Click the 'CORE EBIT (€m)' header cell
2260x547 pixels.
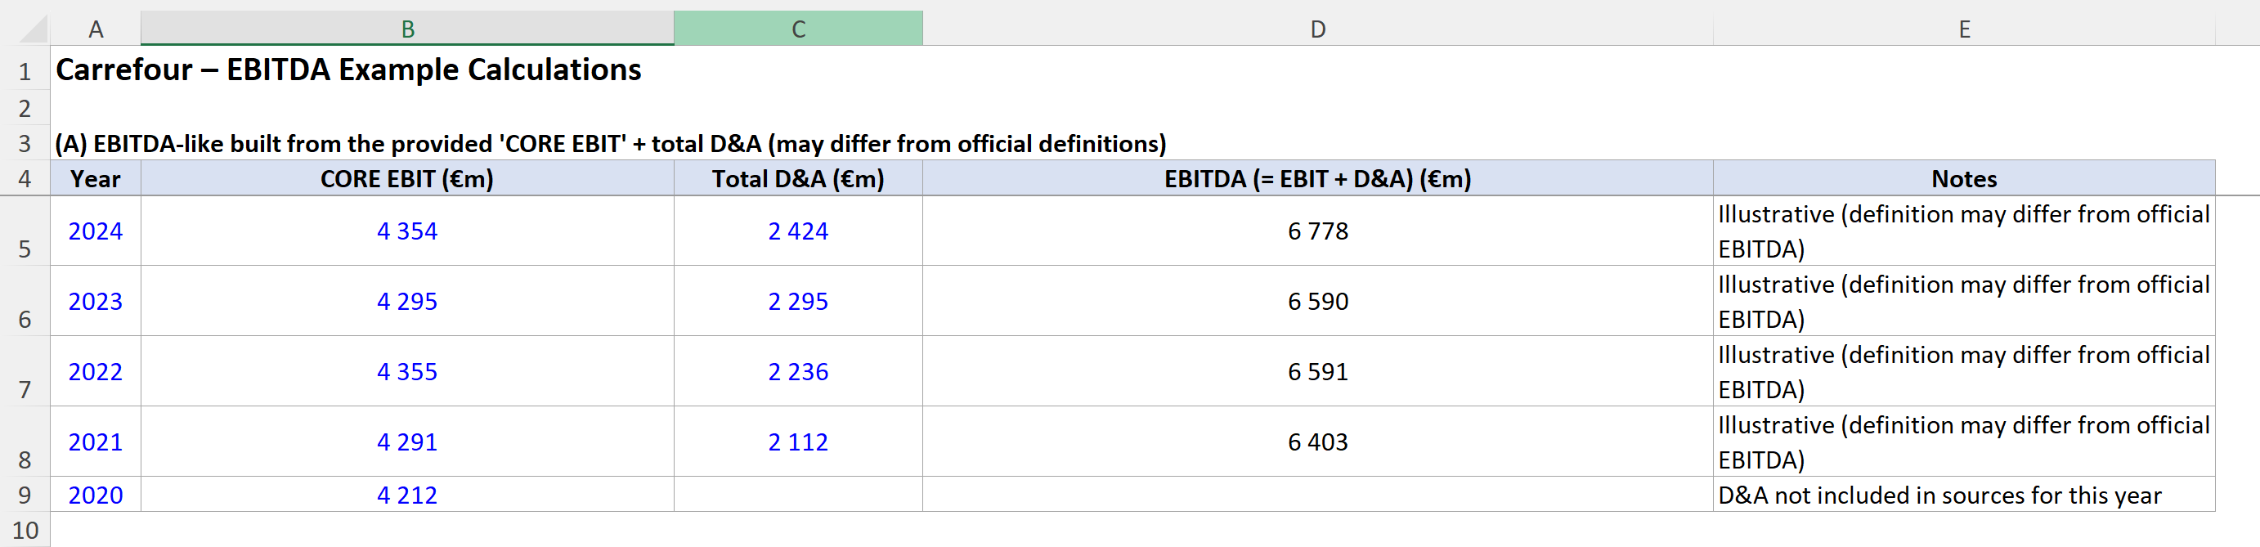[x=407, y=178]
